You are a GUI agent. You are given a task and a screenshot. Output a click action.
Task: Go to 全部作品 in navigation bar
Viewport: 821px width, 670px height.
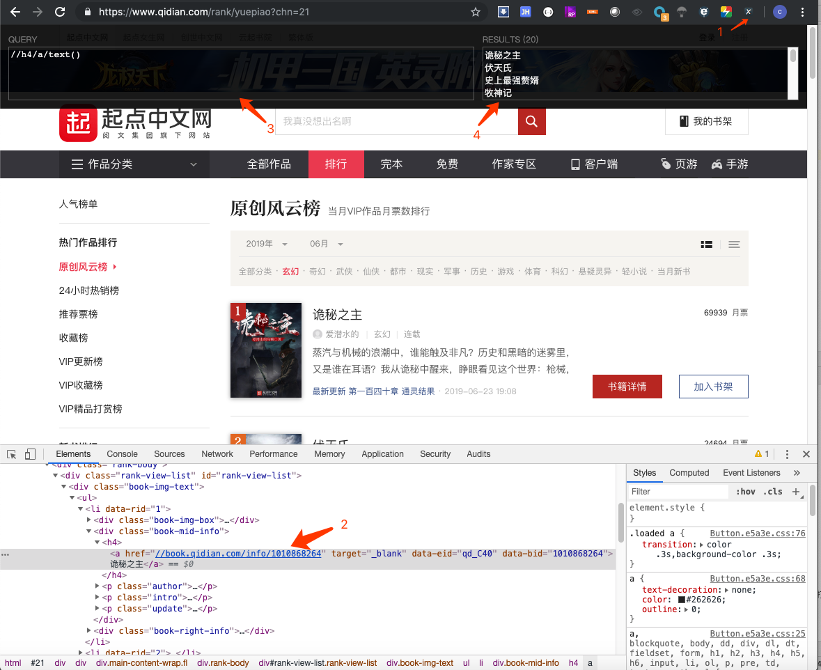coord(269,164)
